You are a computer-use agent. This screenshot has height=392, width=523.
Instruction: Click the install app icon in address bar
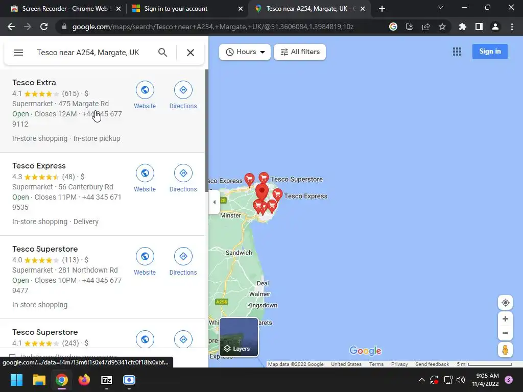tap(410, 27)
